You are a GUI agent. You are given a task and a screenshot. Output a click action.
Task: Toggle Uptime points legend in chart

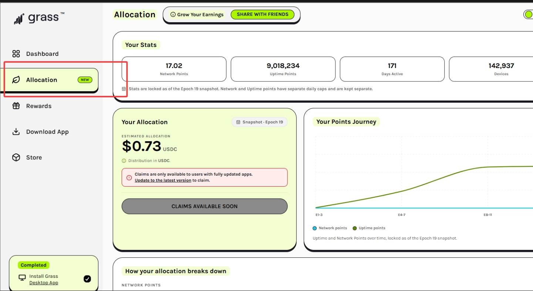tap(369, 228)
